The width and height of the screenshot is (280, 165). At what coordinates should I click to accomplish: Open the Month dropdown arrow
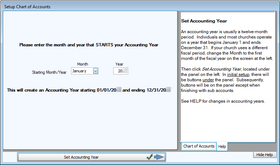coord(95,71)
